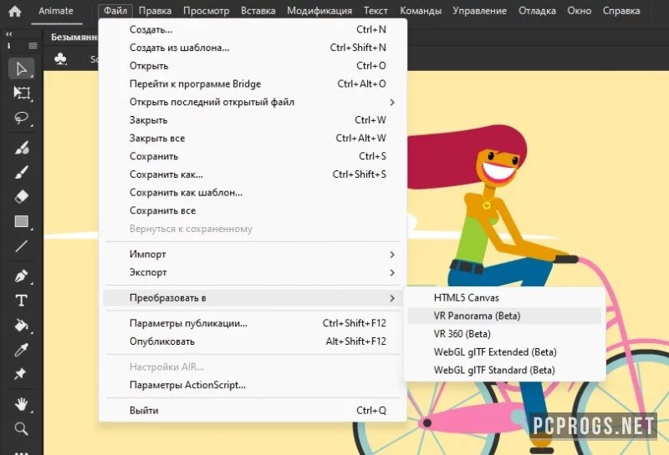Switch to the Безымянный document tab

74,37
